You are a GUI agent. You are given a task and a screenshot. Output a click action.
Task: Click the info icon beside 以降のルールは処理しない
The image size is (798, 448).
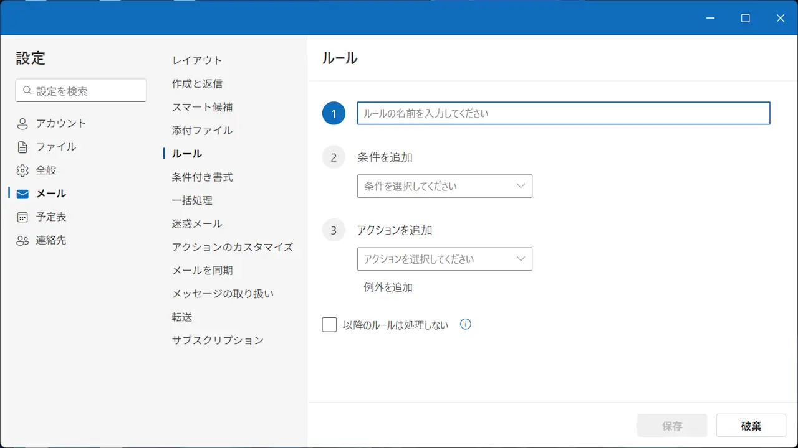pyautogui.click(x=465, y=324)
